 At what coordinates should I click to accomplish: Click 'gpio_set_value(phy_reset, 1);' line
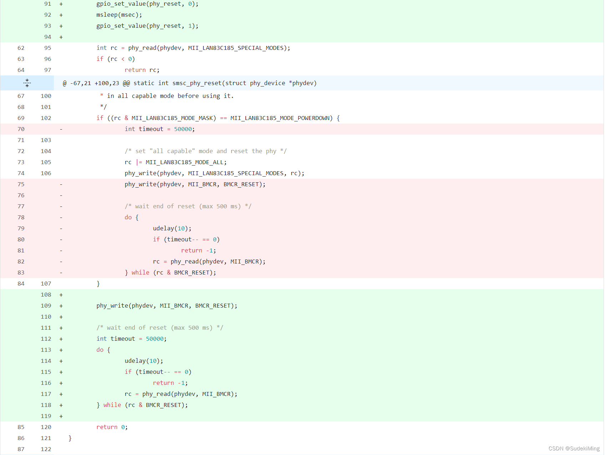tap(147, 26)
